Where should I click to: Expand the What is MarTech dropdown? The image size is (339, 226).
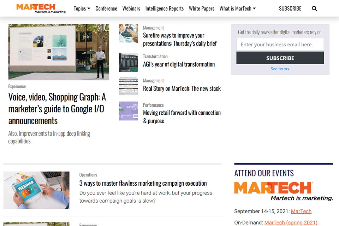point(238,8)
